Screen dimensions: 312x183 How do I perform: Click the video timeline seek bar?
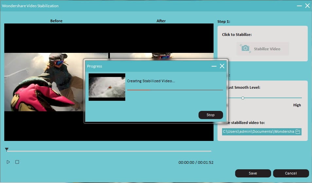coord(109,151)
